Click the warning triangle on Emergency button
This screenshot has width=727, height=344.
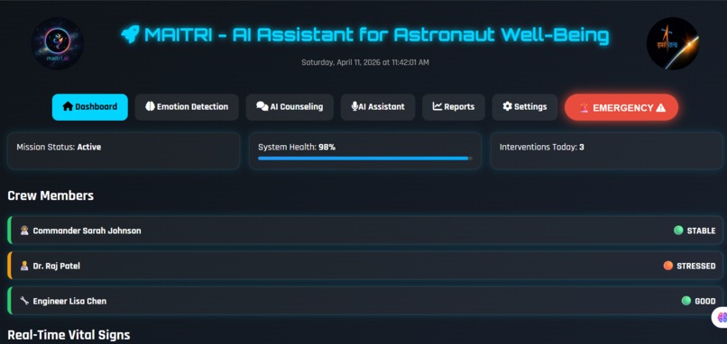[x=661, y=107]
